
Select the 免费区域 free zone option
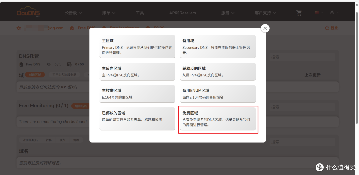pos(218,119)
